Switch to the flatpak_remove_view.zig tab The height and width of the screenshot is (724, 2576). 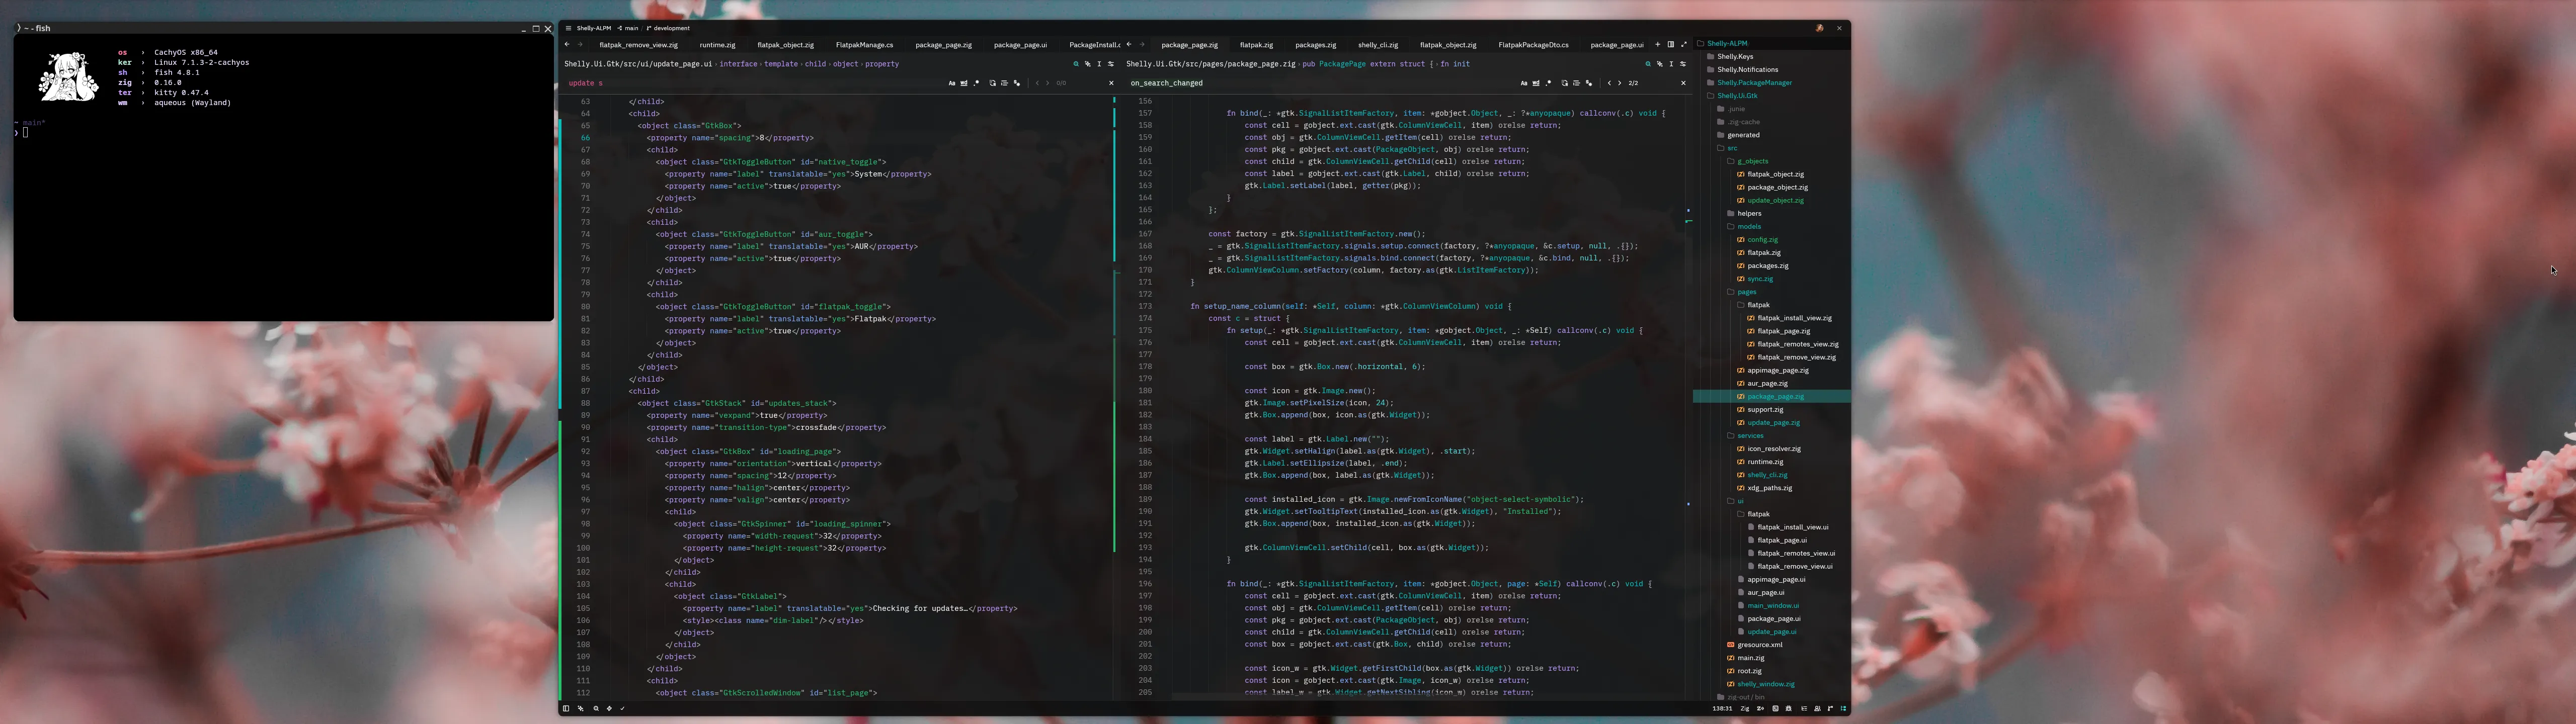click(638, 45)
